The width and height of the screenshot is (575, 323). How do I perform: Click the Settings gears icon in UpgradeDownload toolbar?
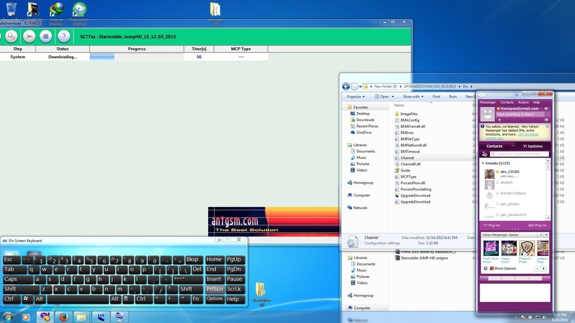11,36
